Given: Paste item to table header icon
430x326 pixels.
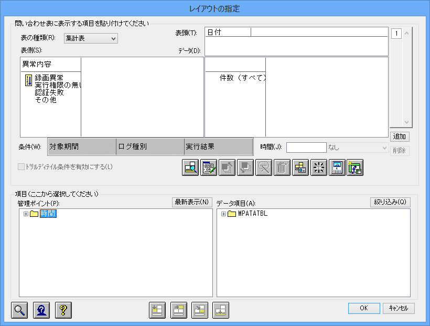Looking at the screenshot, I should (178, 310).
